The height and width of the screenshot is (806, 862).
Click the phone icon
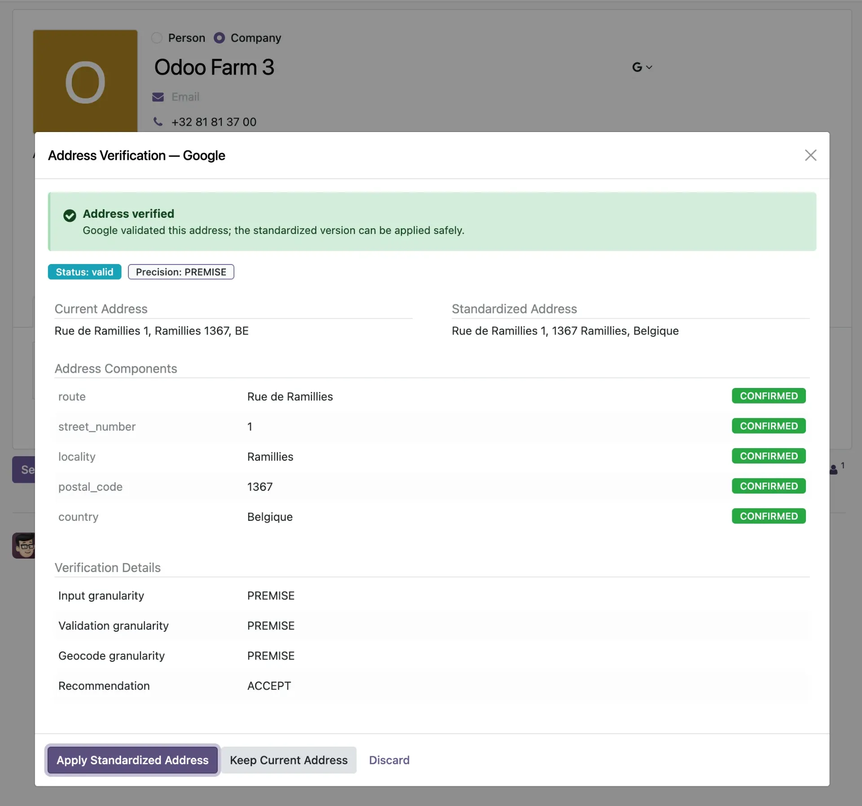point(158,122)
